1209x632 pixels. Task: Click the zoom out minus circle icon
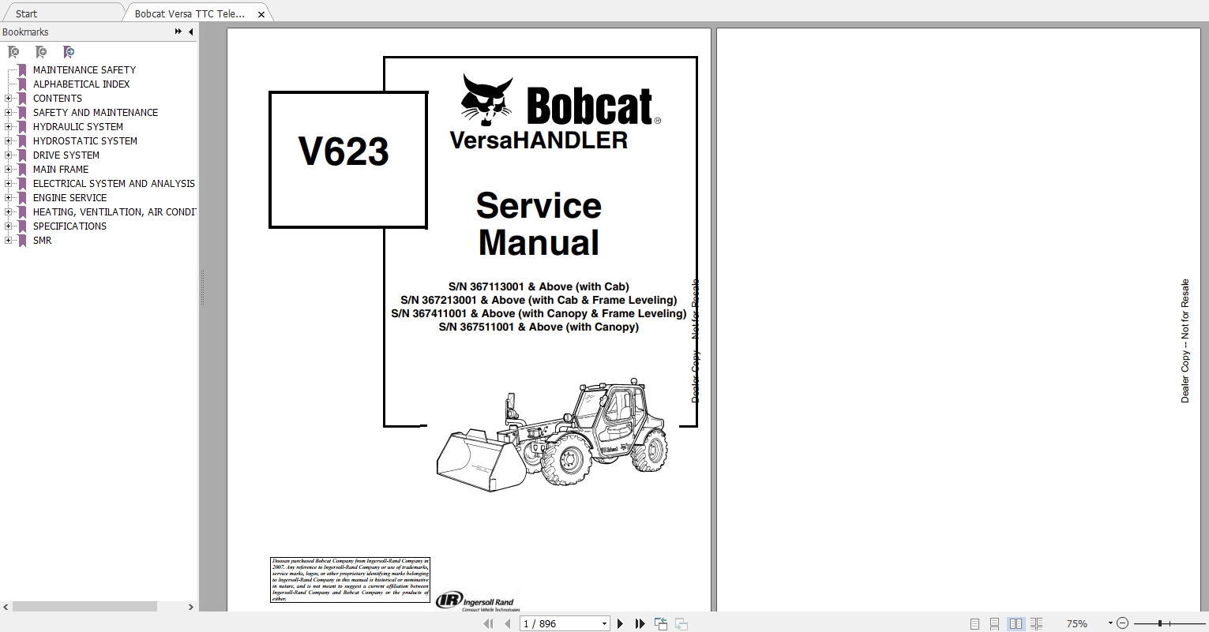1123,623
